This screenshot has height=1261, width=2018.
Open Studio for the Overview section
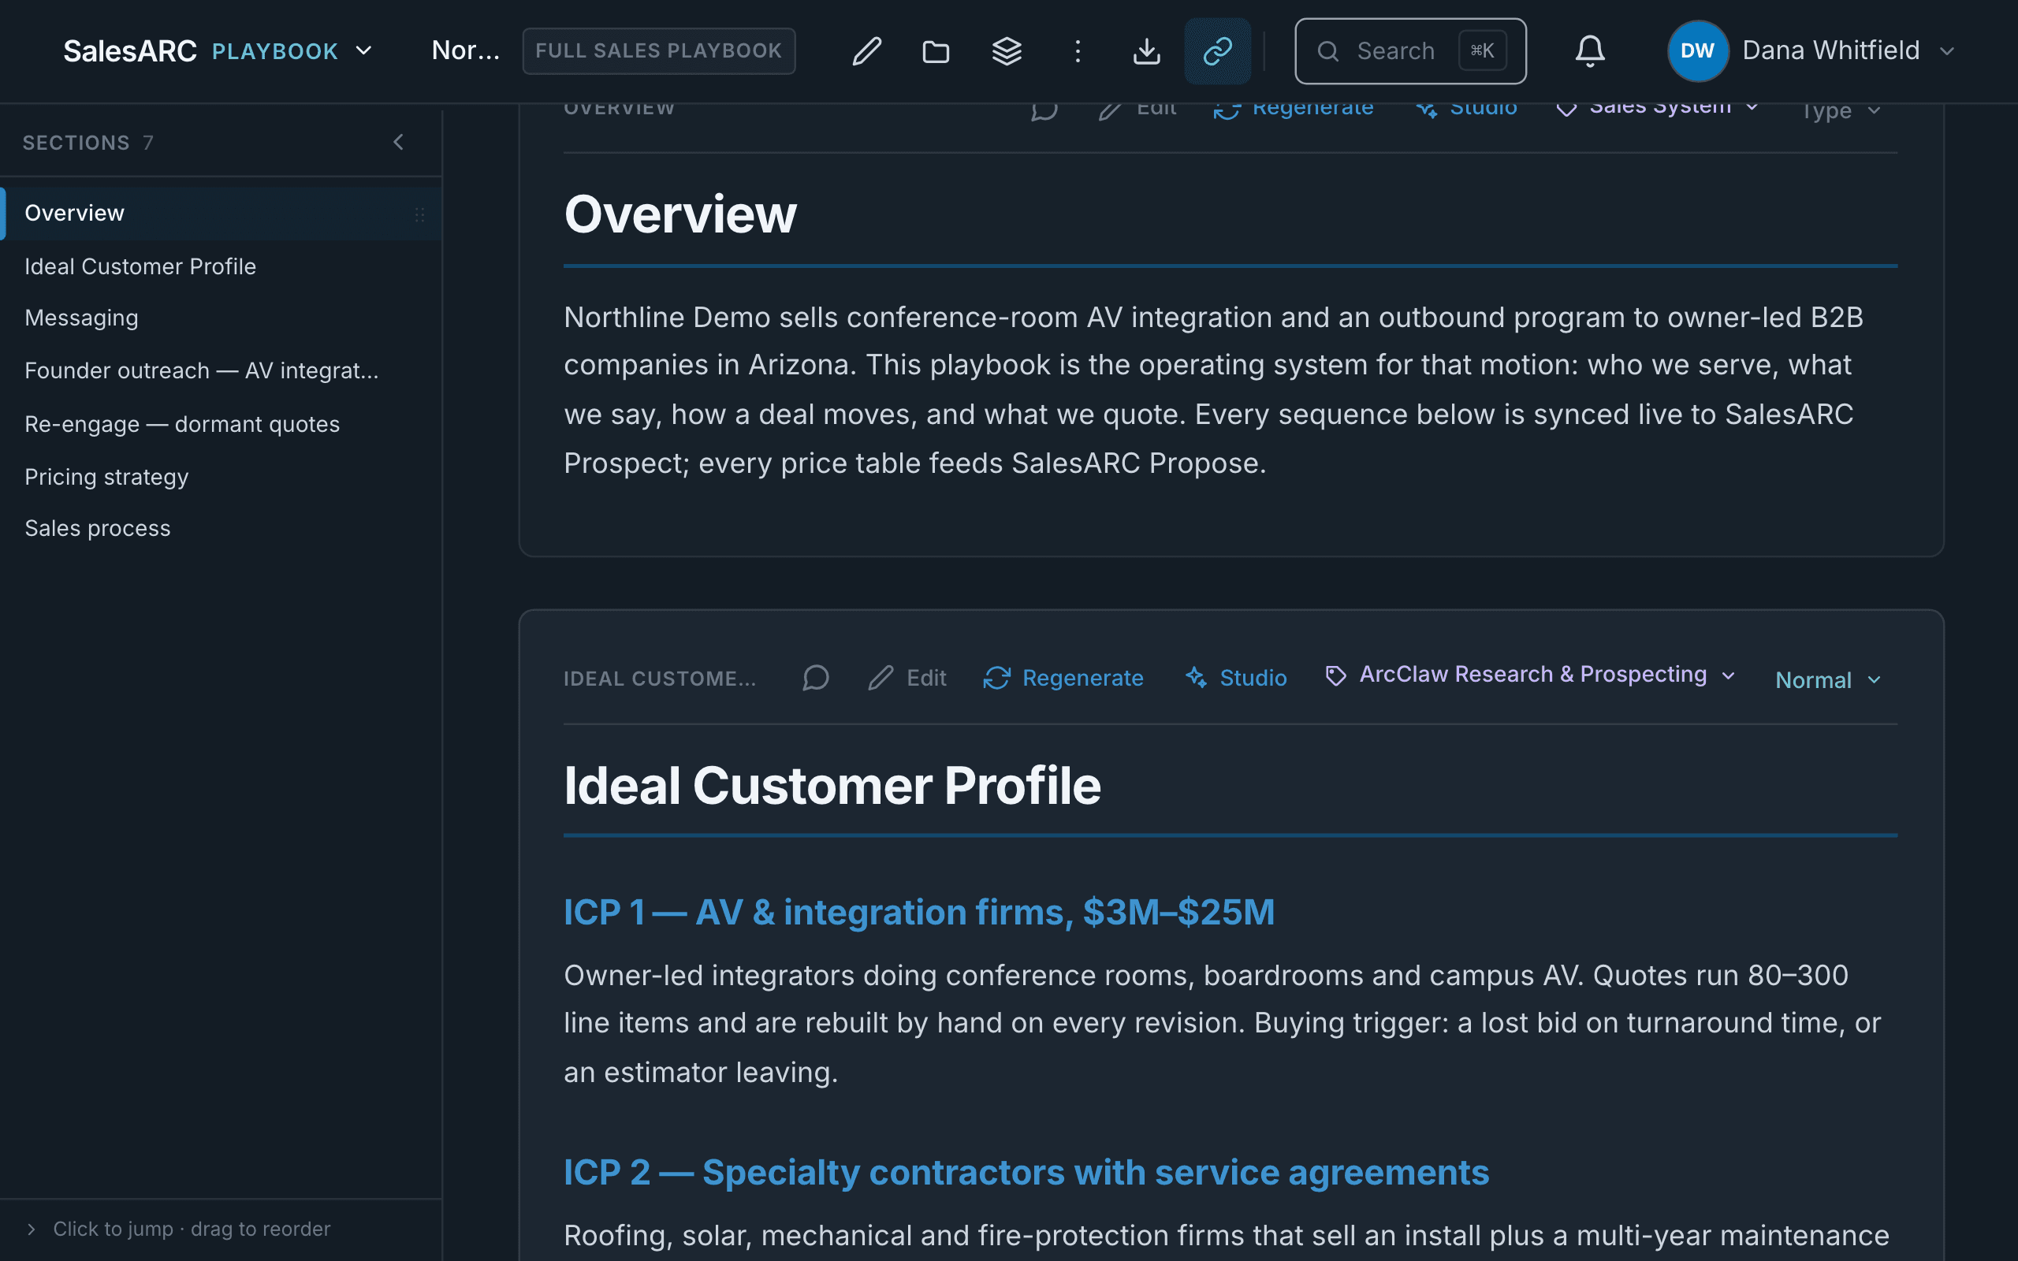pyautogui.click(x=1465, y=110)
